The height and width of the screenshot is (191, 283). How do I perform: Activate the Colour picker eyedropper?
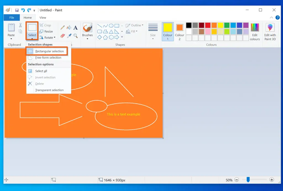coord(69,36)
